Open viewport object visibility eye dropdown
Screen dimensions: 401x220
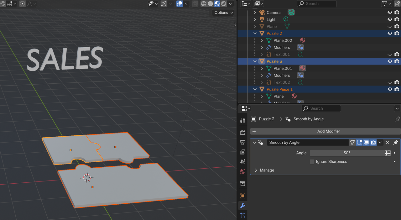[x=153, y=4]
